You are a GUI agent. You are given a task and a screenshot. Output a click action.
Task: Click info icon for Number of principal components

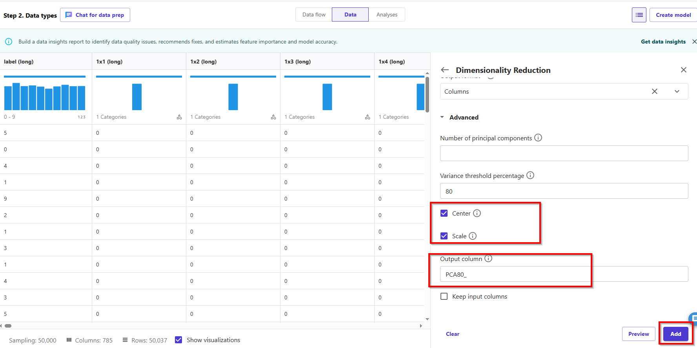click(x=538, y=138)
